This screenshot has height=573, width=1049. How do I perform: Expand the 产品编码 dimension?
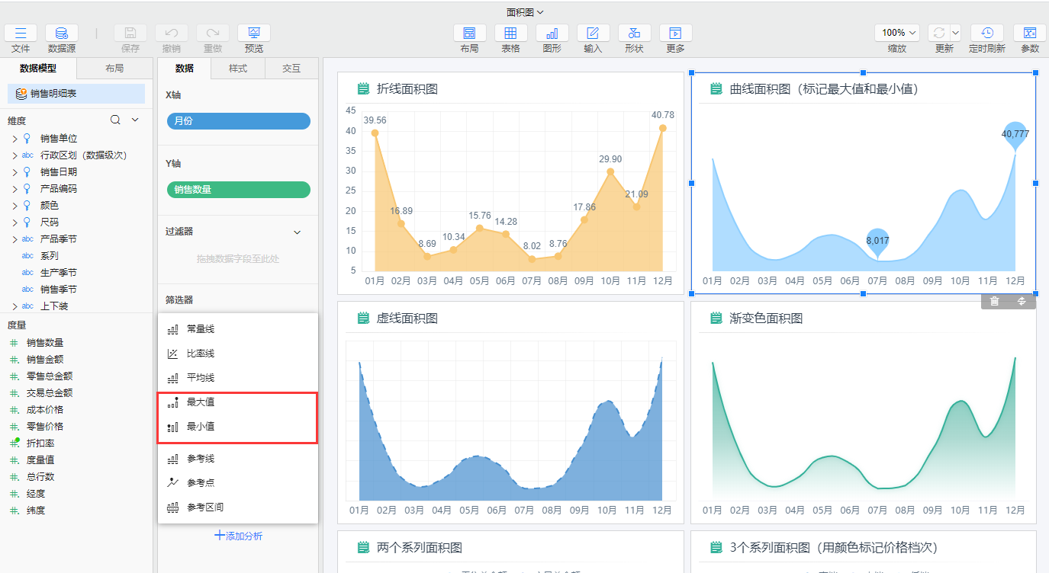[14, 189]
